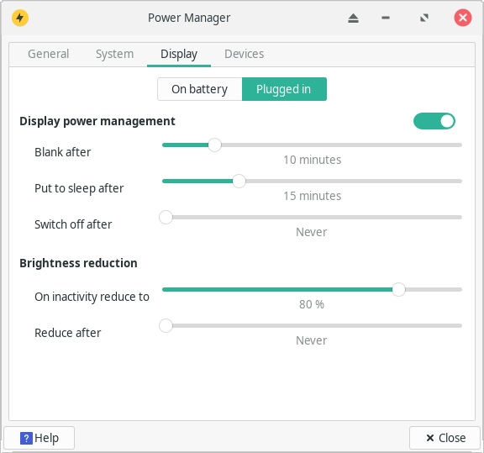Viewport: 484px width, 453px height.
Task: Select the On battery mode
Action: pos(200,89)
